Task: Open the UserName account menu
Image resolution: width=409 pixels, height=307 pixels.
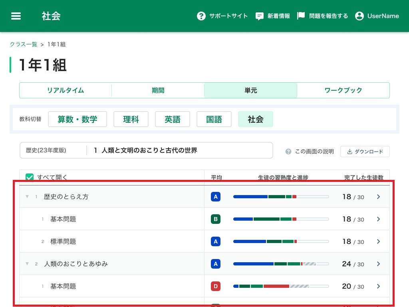Action: (383, 16)
